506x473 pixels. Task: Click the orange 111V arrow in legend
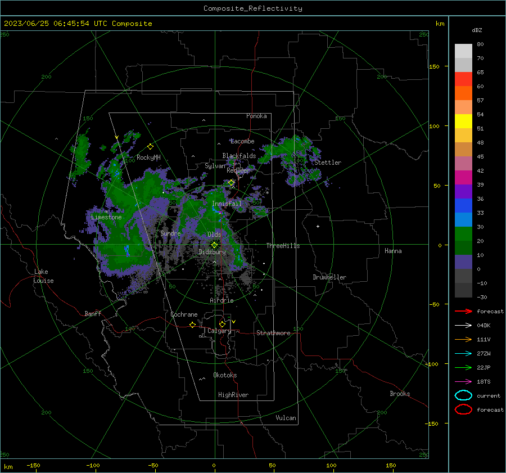(x=463, y=339)
